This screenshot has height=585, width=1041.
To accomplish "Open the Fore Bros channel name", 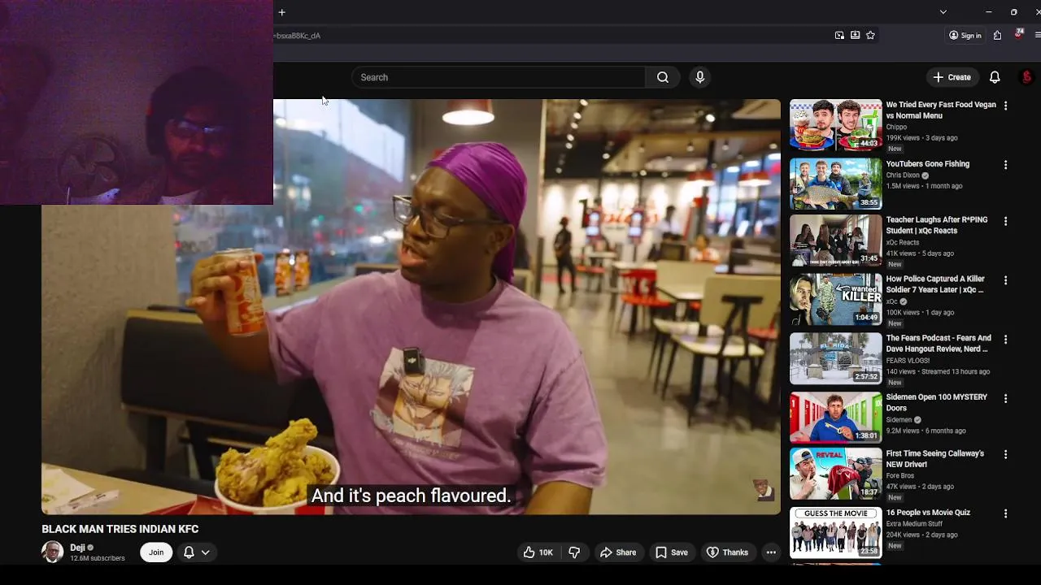I will [899, 475].
